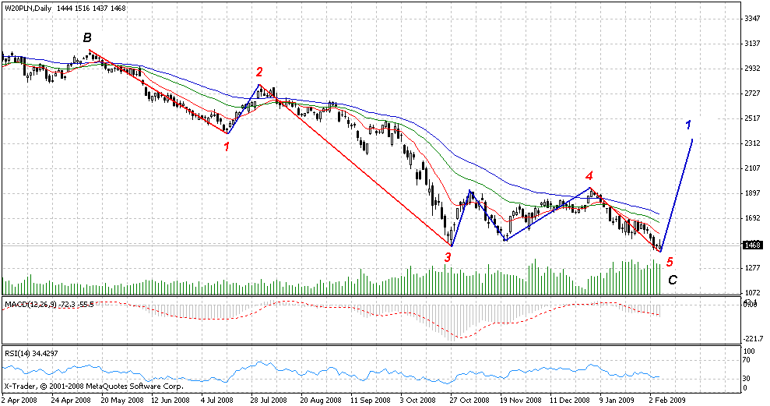
Task: Click the RSI(14) indicator label
Action: pos(18,354)
